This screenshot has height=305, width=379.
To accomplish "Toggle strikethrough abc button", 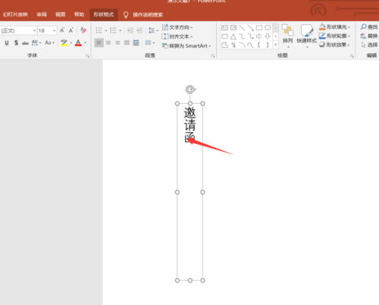I will [x=25, y=43].
